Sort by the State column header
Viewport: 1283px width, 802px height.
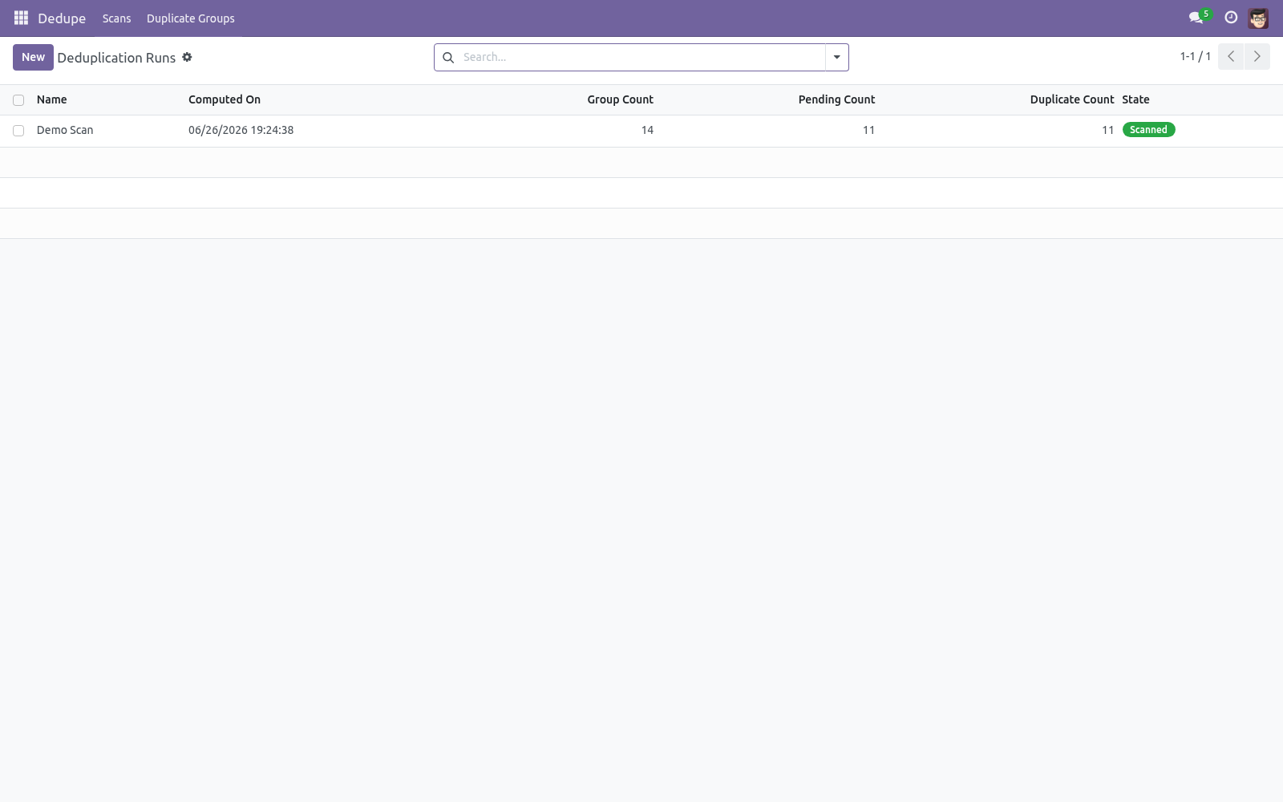pyautogui.click(x=1135, y=99)
